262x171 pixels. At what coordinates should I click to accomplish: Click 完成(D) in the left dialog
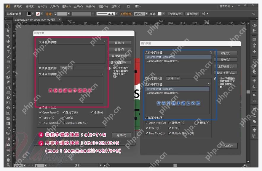click(x=121, y=135)
